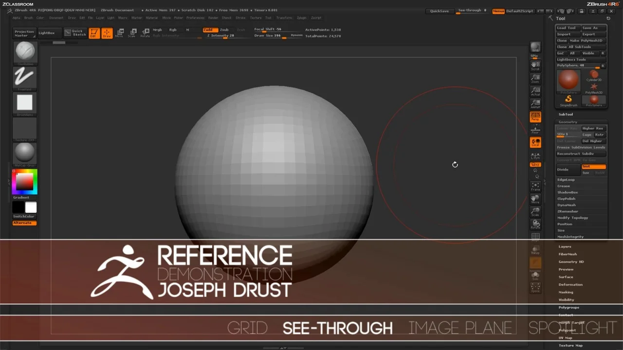This screenshot has width=623, height=350.
Task: Select the Edit mode icon
Action: pyautogui.click(x=94, y=33)
